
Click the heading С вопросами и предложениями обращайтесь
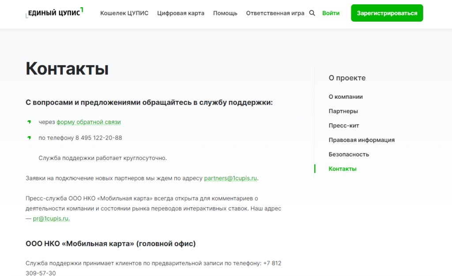[149, 102]
